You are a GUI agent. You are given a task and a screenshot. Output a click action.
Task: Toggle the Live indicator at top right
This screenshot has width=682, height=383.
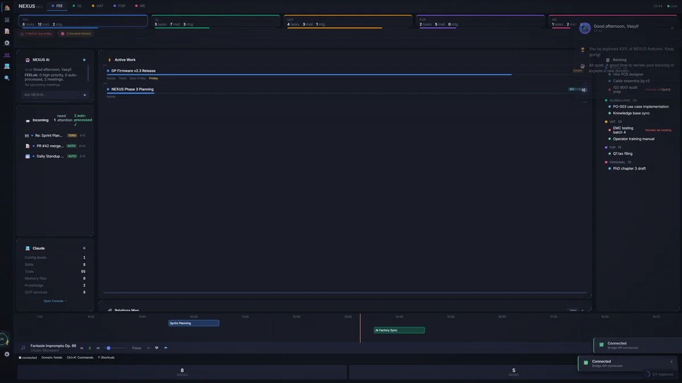coord(671,7)
